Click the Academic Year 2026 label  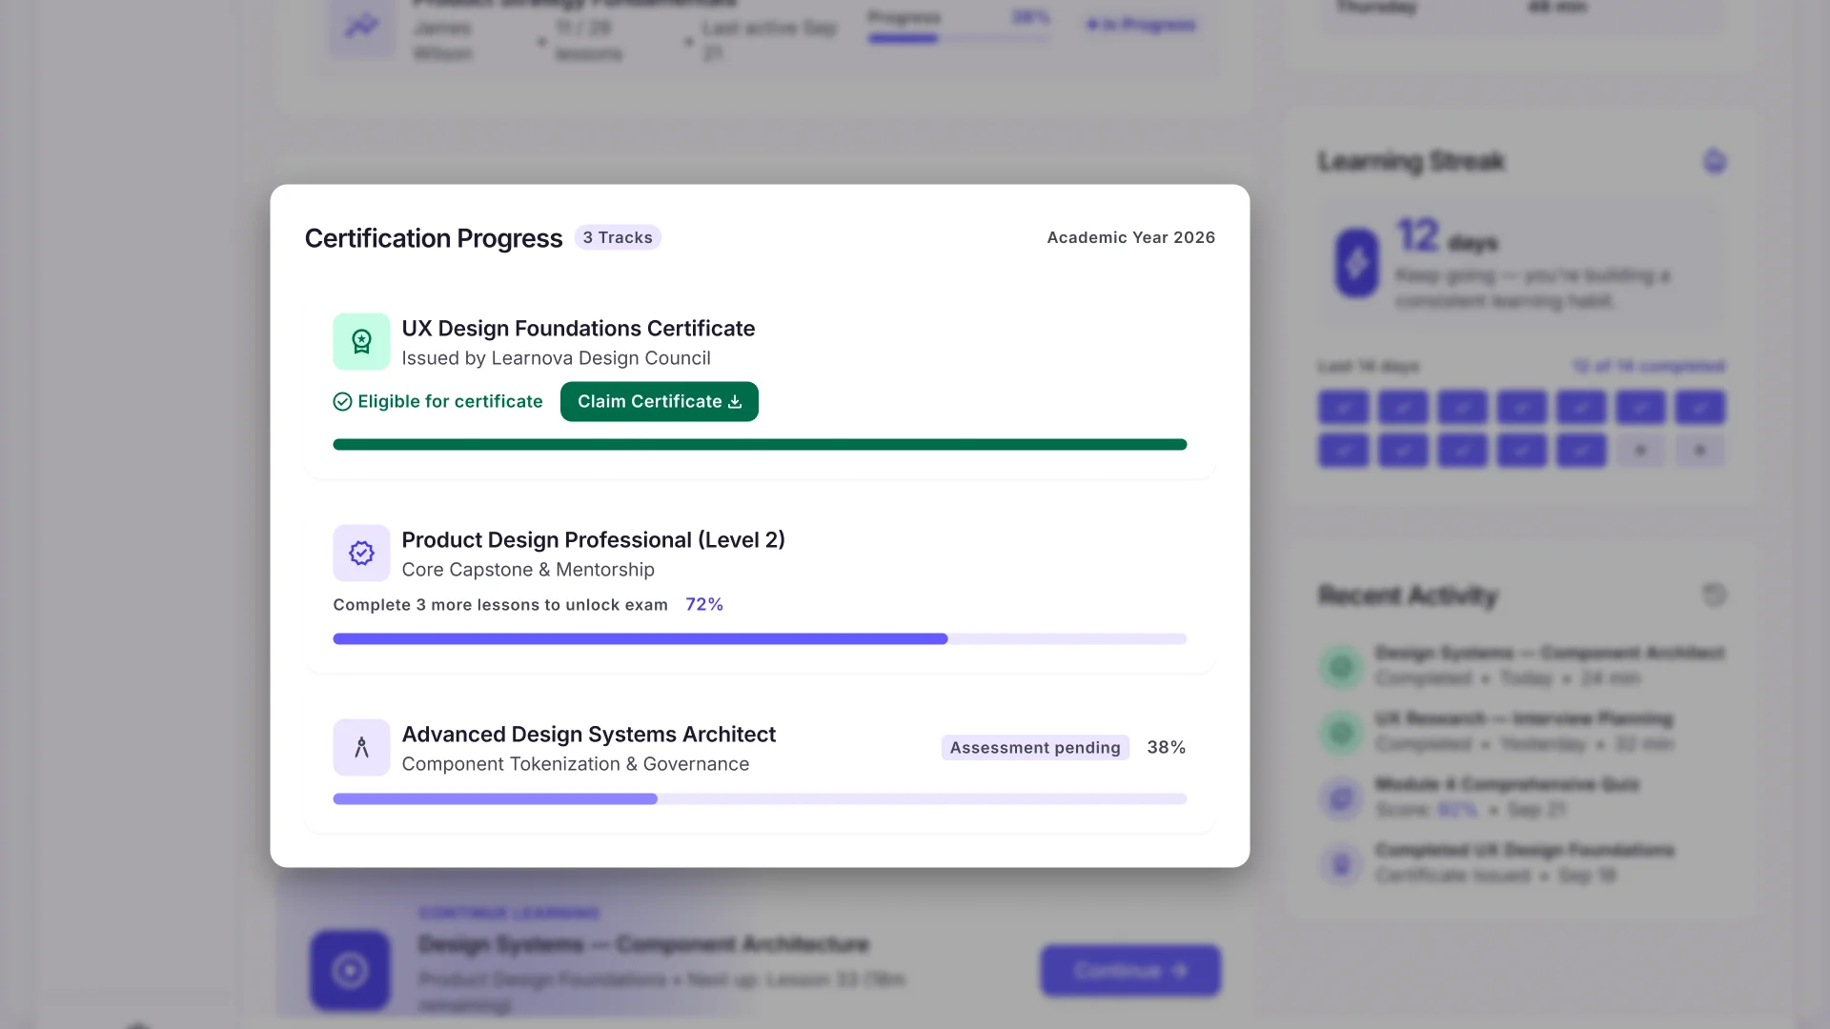tap(1131, 237)
